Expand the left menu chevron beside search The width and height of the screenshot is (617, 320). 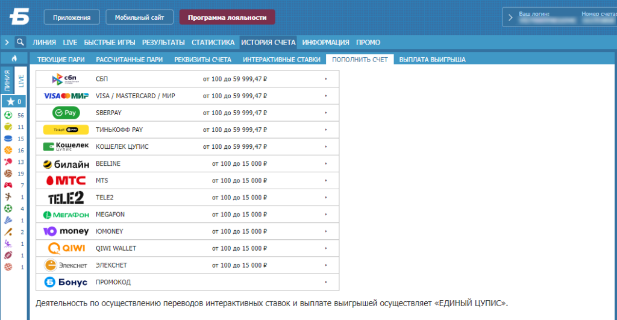[x=7, y=42]
